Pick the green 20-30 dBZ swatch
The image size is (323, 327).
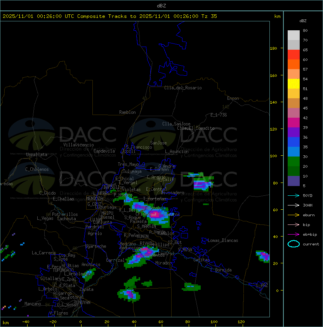[x=293, y=162]
